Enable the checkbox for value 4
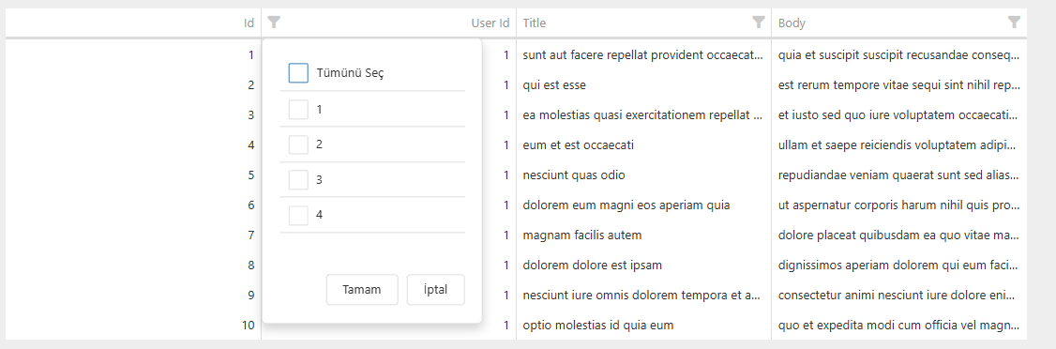Image resolution: width=1056 pixels, height=349 pixels. (298, 215)
